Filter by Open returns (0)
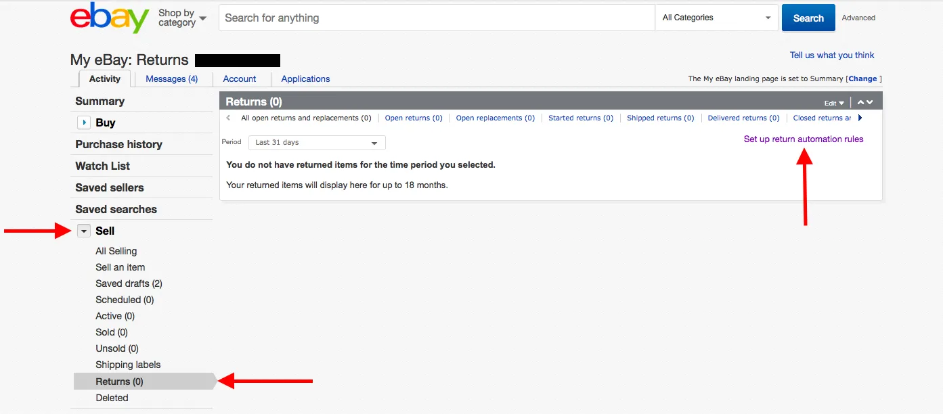The height and width of the screenshot is (414, 943). tap(414, 118)
